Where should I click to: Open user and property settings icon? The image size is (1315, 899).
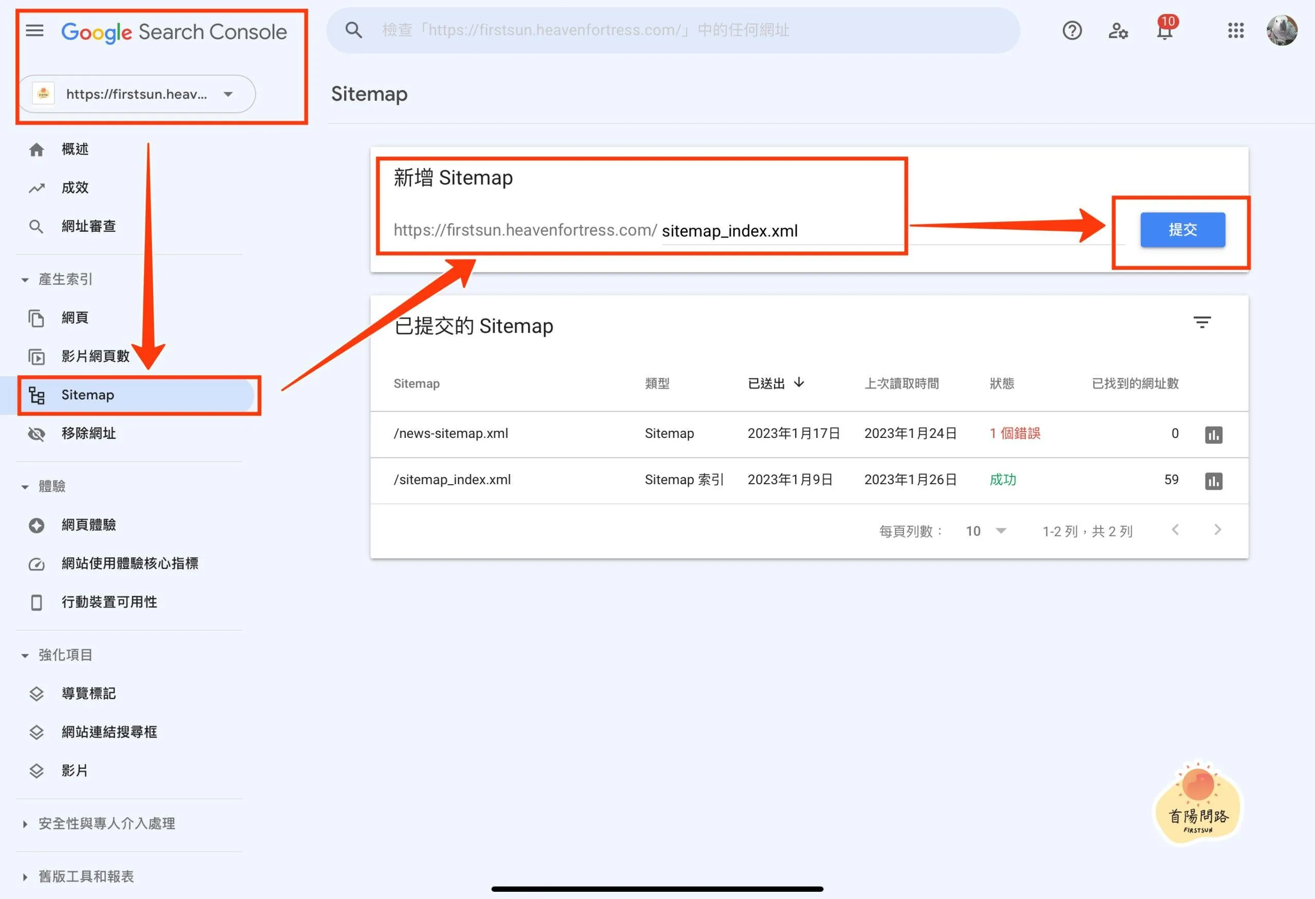click(x=1118, y=30)
